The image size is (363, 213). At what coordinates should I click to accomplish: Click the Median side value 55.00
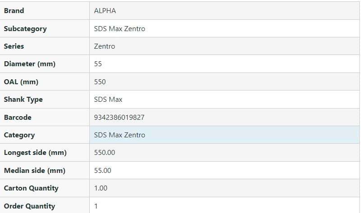point(103,171)
